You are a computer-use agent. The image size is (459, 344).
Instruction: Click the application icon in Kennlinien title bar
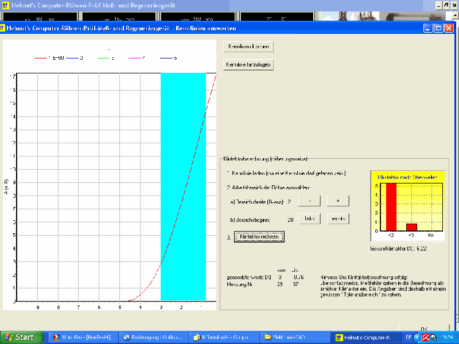coord(4,28)
